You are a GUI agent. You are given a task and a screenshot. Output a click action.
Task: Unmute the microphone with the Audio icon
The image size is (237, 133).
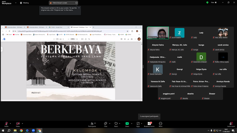pyautogui.click(x=6, y=124)
